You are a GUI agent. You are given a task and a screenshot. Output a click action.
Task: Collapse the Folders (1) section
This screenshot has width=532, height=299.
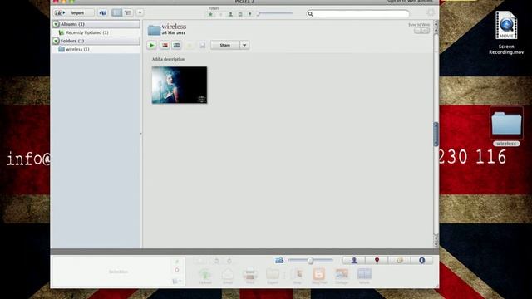pos(56,41)
